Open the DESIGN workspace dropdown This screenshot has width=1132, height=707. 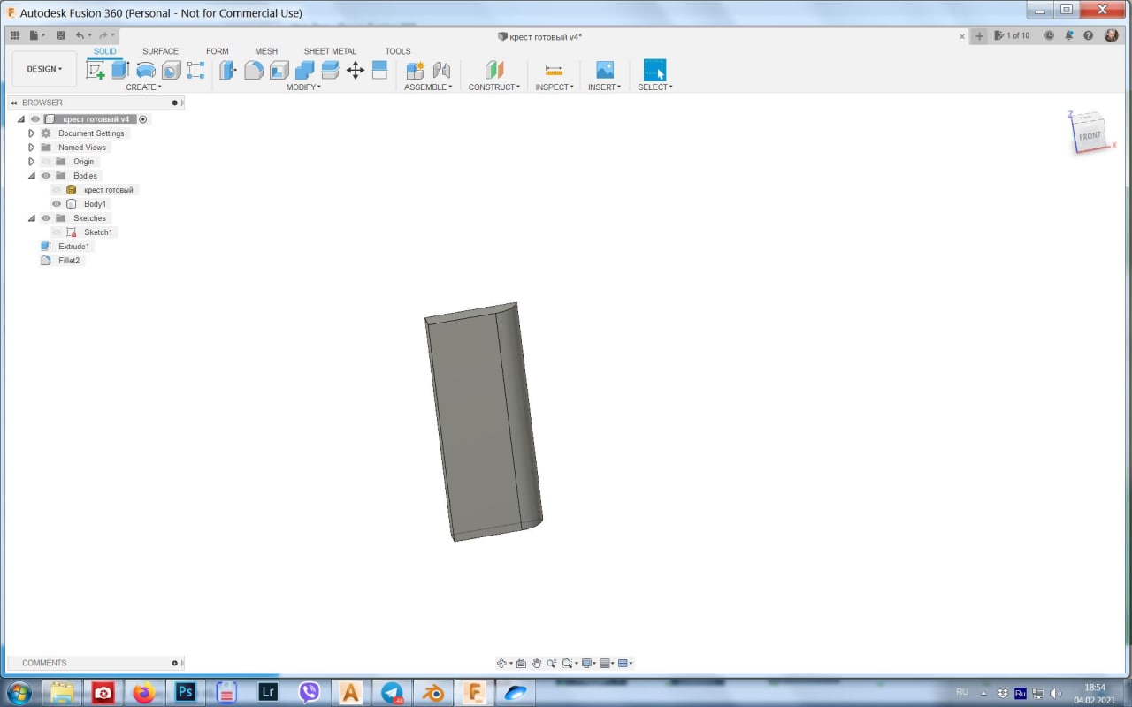44,69
